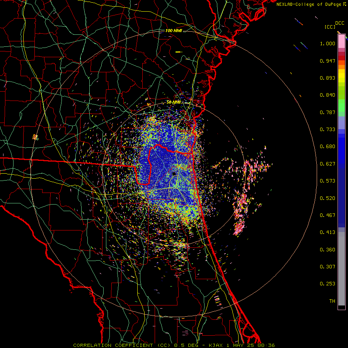Select the 0.253 scale value

[328, 284]
